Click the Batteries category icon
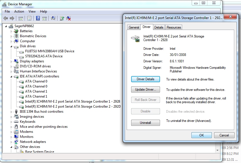The height and width of the screenshot is (163, 241). pyautogui.click(x=16, y=31)
